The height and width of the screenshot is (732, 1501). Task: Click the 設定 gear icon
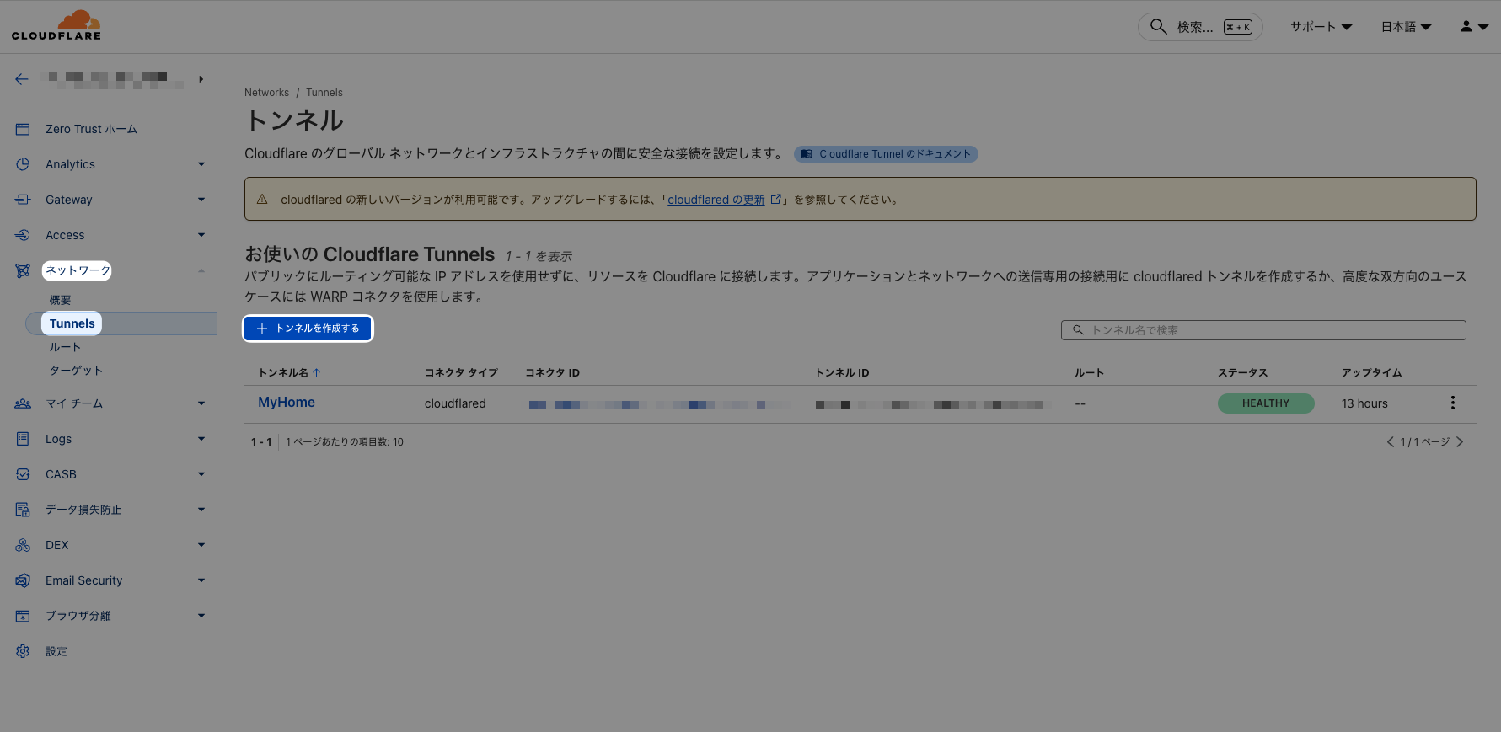(x=23, y=651)
